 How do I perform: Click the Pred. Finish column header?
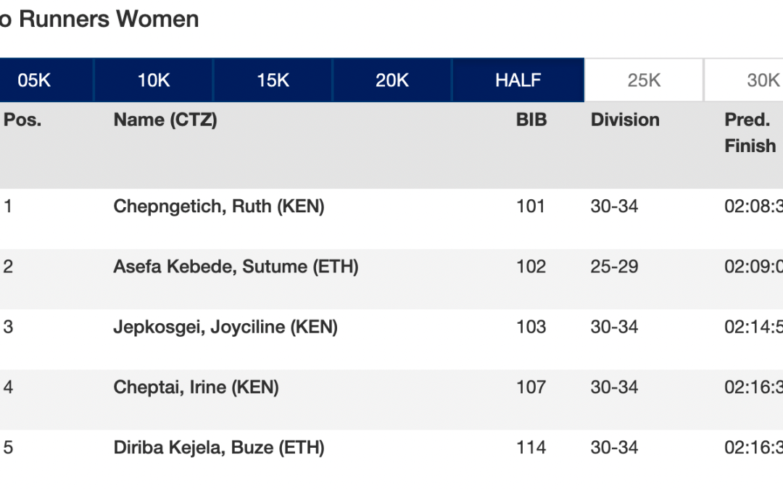750,133
